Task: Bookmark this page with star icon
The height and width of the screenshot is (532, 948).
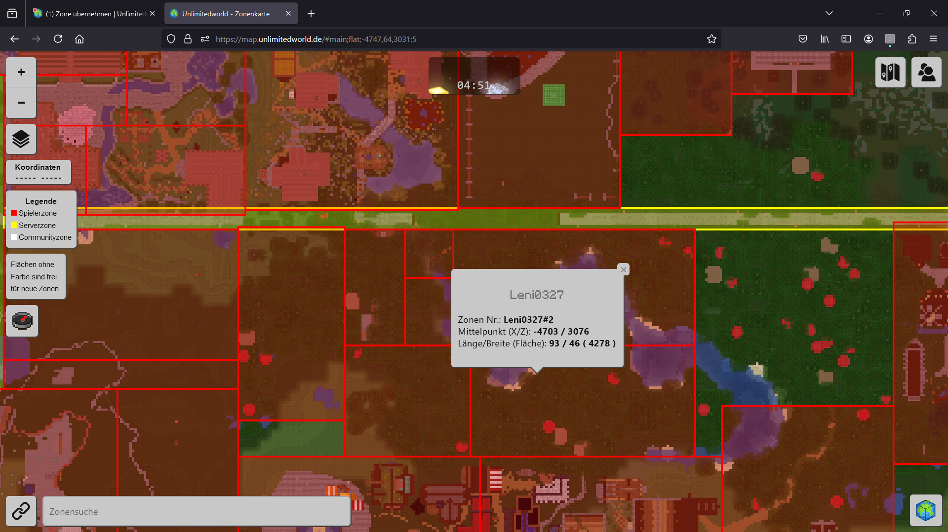Action: point(711,39)
